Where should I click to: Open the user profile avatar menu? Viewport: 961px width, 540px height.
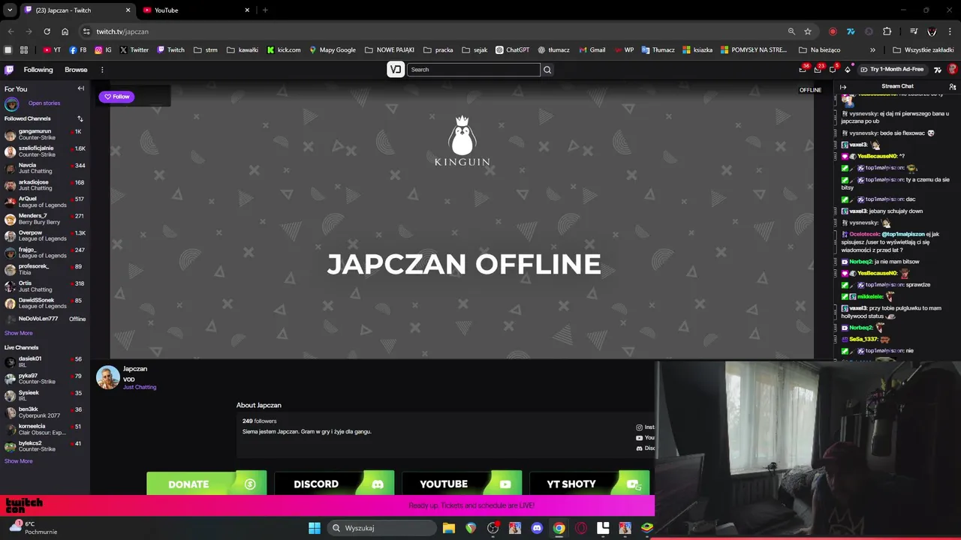(x=953, y=70)
